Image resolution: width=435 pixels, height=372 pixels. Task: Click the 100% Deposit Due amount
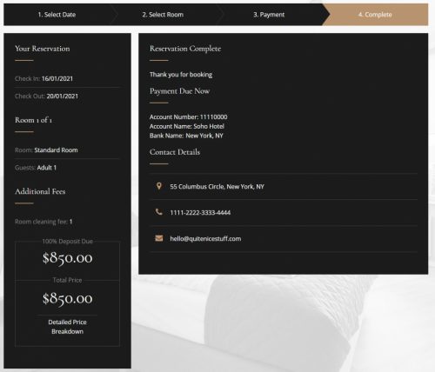point(67,258)
